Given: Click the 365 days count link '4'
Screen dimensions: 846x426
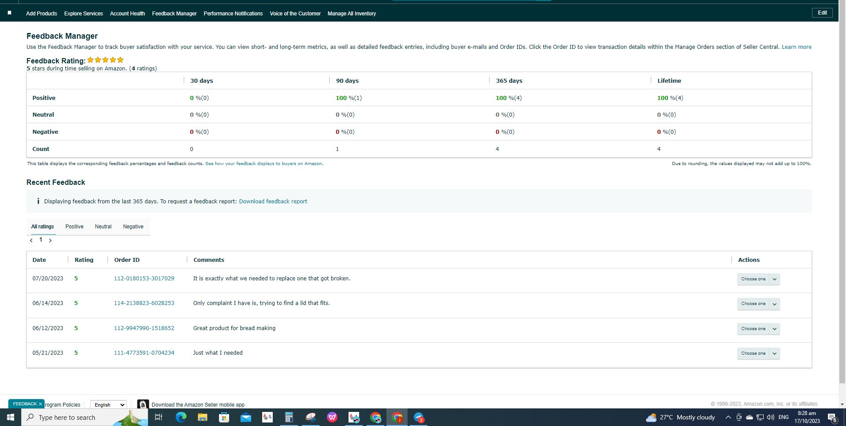Looking at the screenshot, I should pyautogui.click(x=497, y=149).
